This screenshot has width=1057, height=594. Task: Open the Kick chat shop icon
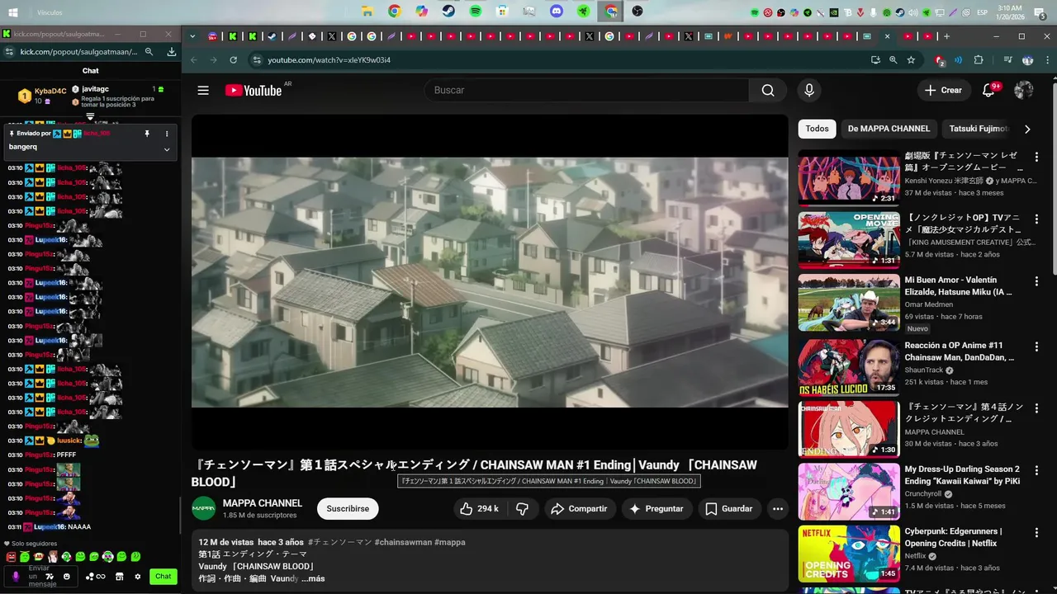(120, 576)
